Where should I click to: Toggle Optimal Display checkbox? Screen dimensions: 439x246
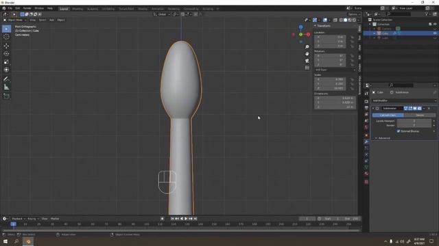click(x=399, y=131)
